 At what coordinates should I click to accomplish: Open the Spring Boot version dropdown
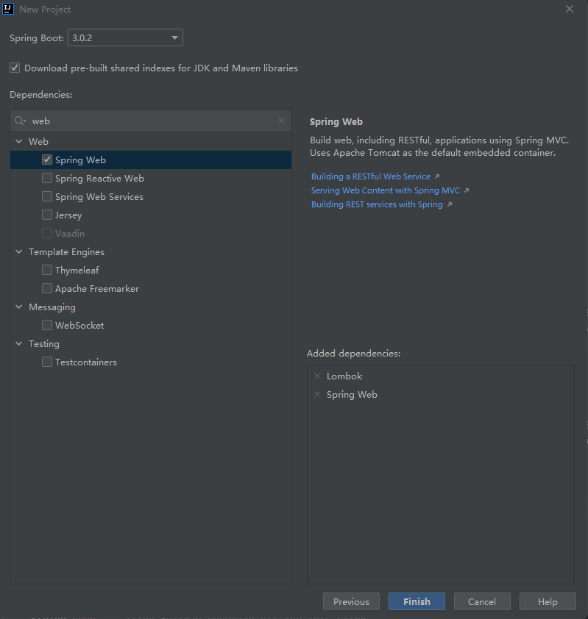(x=125, y=37)
